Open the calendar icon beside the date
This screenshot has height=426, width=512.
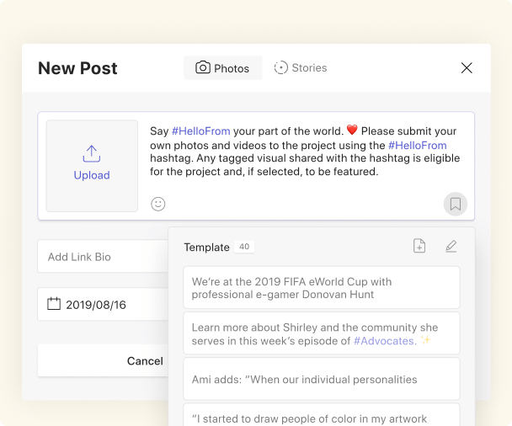(x=54, y=304)
